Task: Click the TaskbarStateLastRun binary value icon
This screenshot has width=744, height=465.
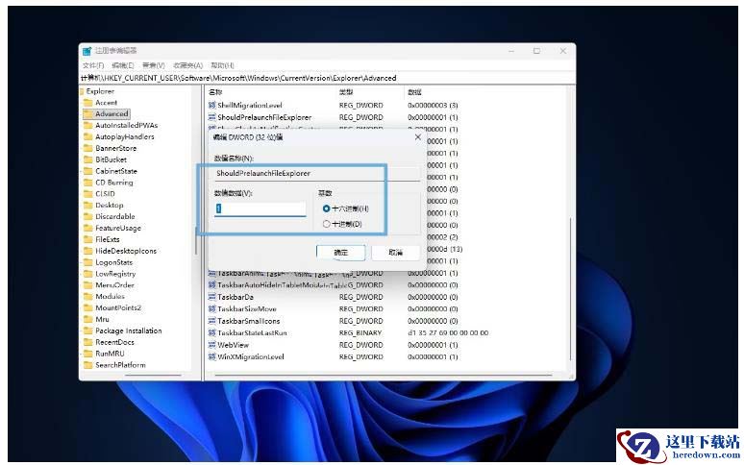Action: tap(211, 332)
